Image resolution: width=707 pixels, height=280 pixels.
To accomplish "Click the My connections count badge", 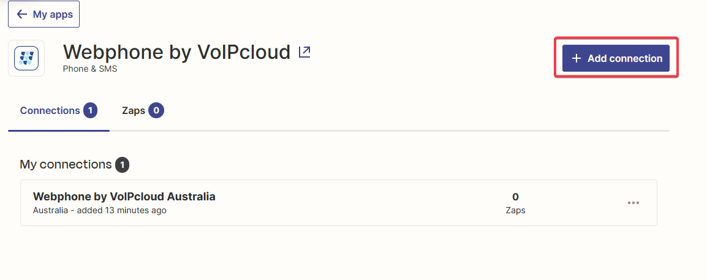I will tap(122, 165).
